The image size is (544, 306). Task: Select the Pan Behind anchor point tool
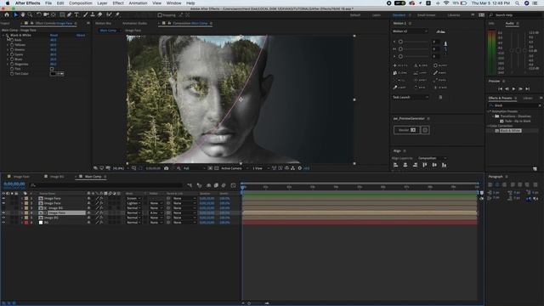click(x=53, y=15)
